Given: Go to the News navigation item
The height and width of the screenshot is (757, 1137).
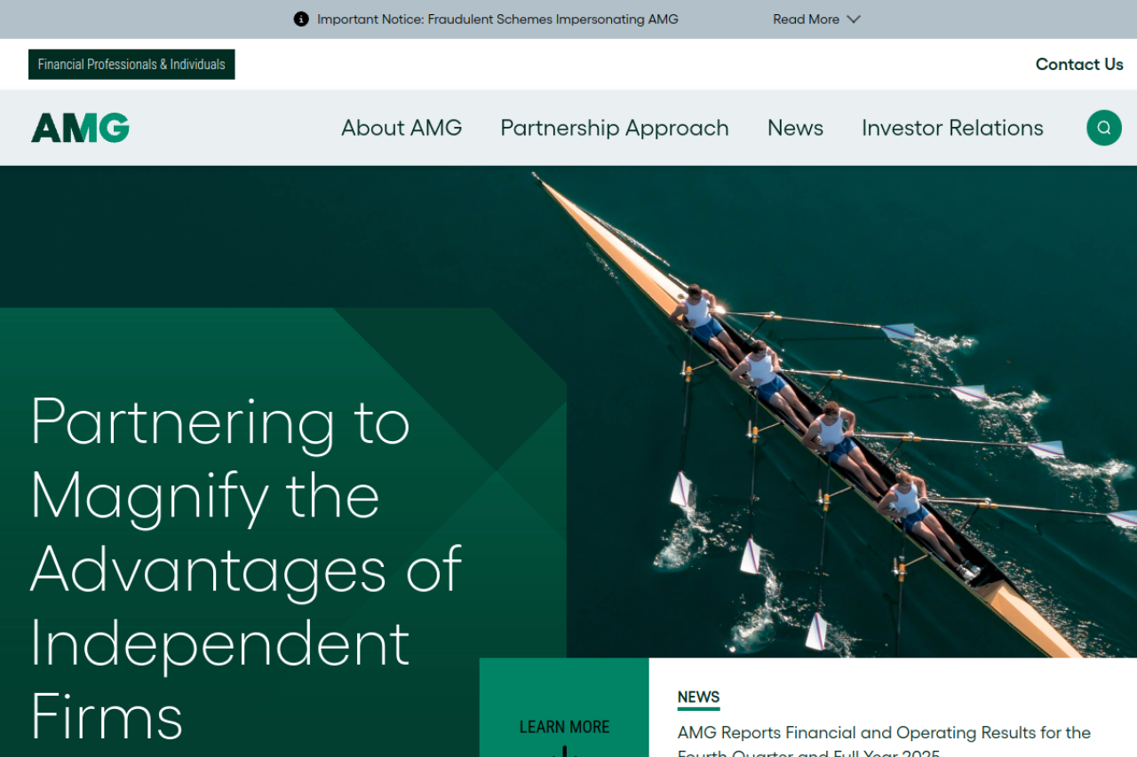Looking at the screenshot, I should click(795, 128).
